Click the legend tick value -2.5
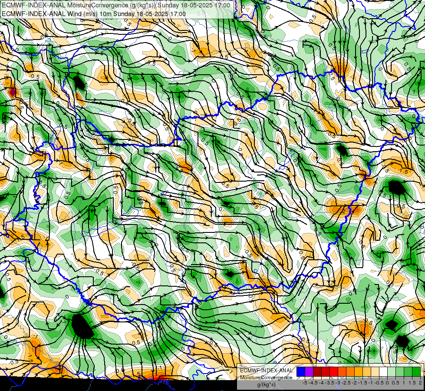The image size is (425, 391). (x=346, y=383)
